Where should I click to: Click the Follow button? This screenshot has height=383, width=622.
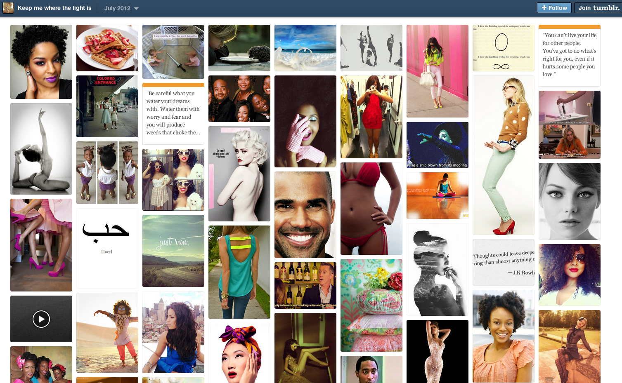click(x=554, y=7)
